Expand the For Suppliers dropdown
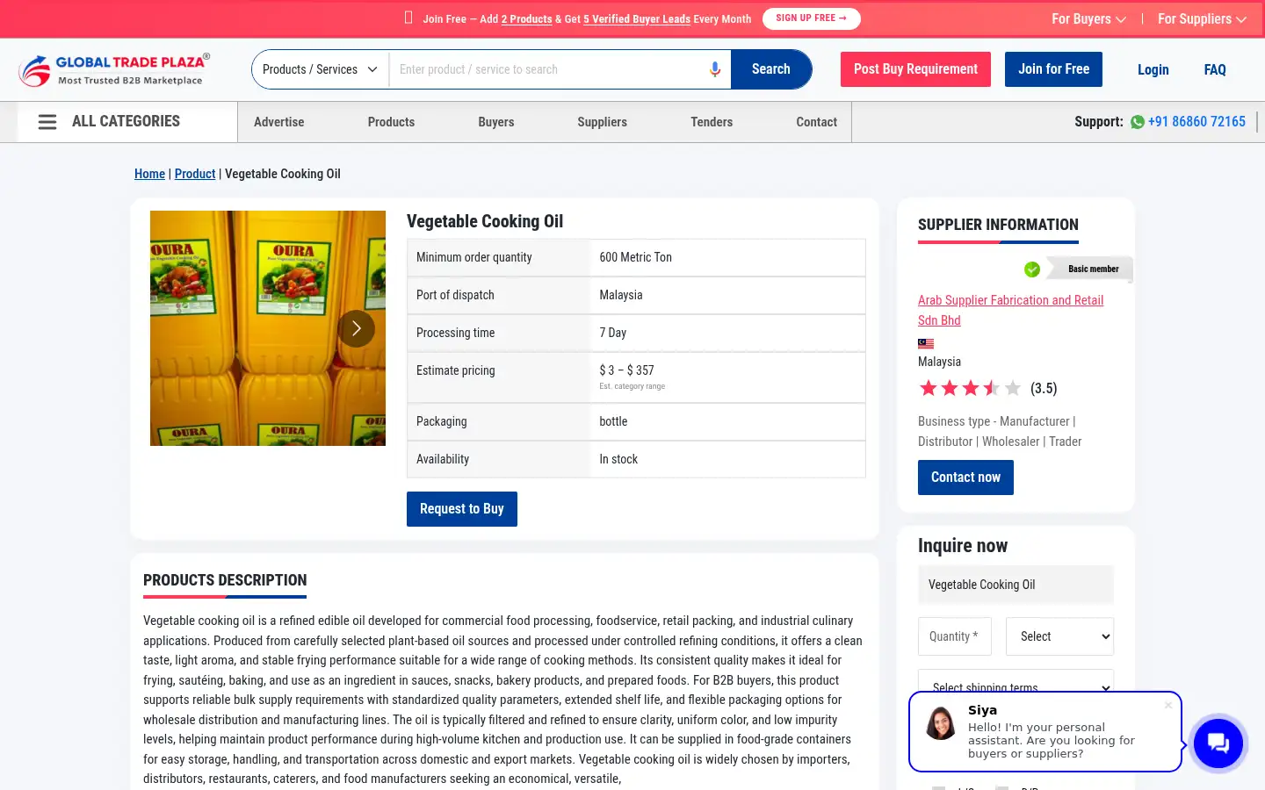Viewport: 1265px width, 790px height. [x=1202, y=18]
